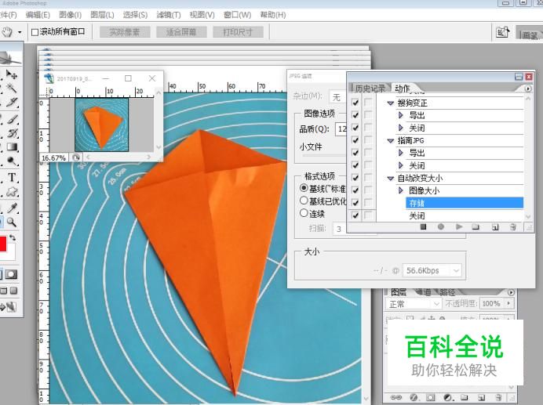Open Actions panel flyout menu arrow
543x405 pixels.
pos(528,89)
